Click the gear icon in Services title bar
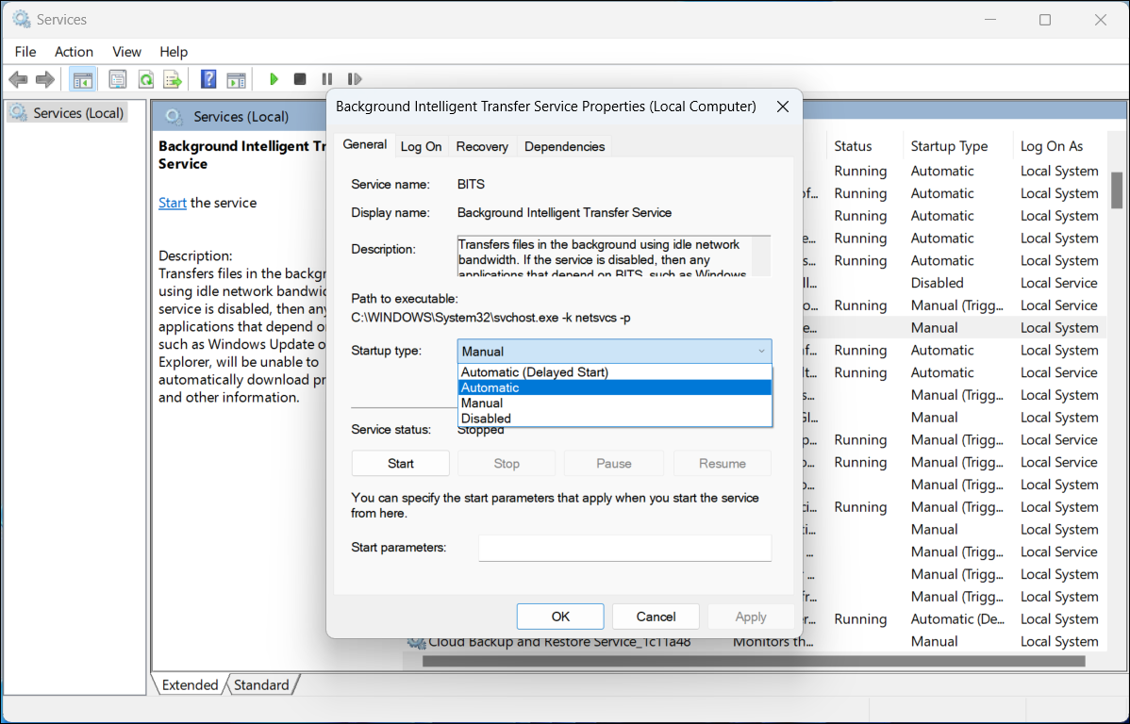The height and width of the screenshot is (724, 1130). pos(22,20)
